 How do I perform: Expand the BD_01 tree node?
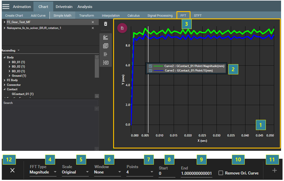(x=9, y=62)
